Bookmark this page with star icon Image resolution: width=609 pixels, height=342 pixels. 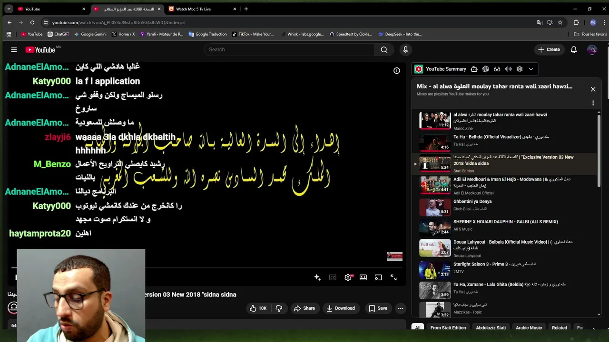pyautogui.click(x=560, y=22)
